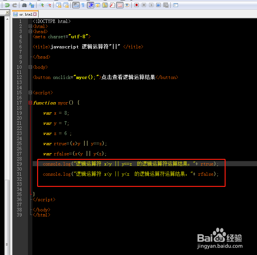Place cursor on the <!DOCTYPE html> line
The image size is (257, 255).
[x=52, y=21]
